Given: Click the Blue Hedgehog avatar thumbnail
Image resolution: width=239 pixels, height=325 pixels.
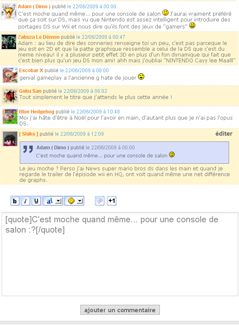Looking at the screenshot, I should click(10, 116).
